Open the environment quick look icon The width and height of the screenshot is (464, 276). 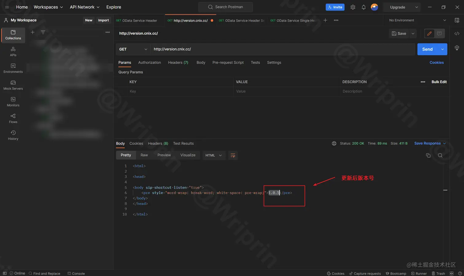click(457, 20)
